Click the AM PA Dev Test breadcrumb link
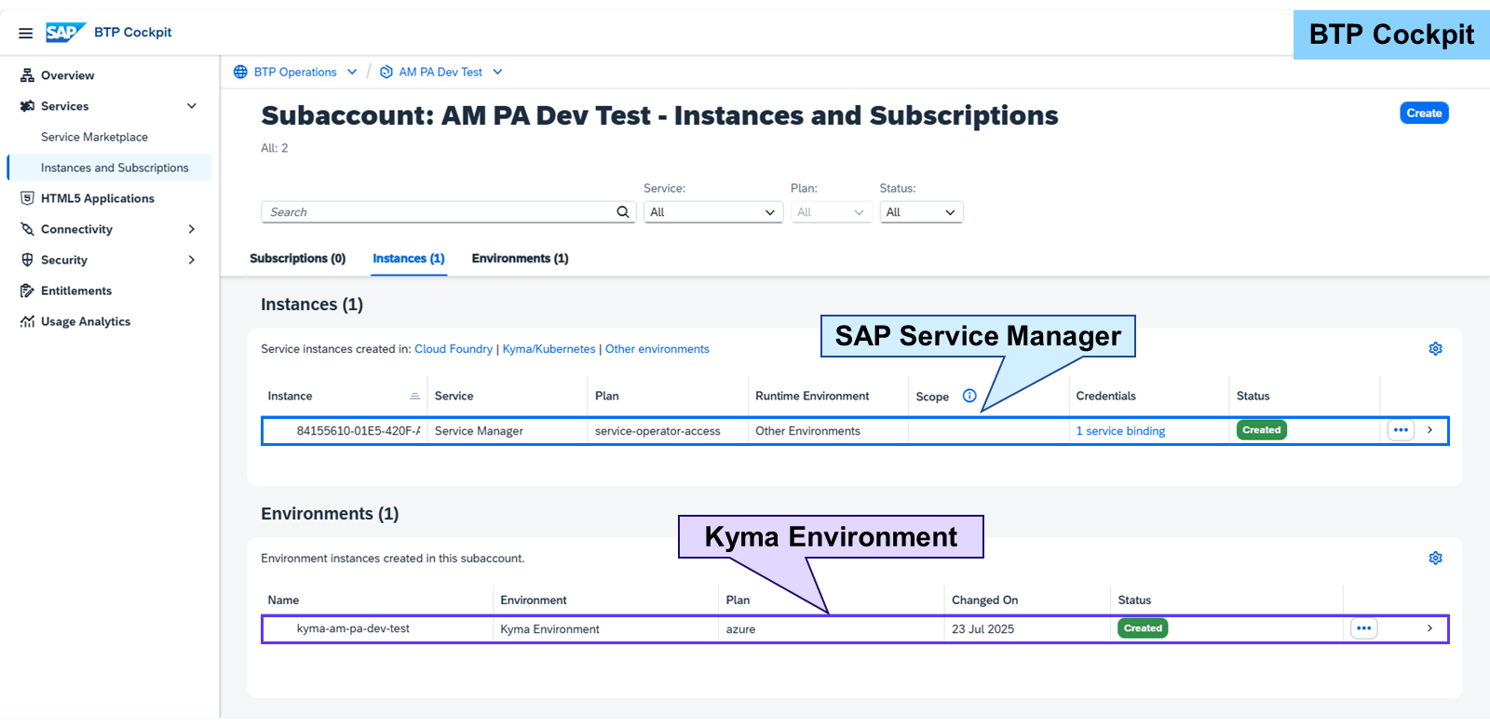This screenshot has height=728, width=1490. pyautogui.click(x=440, y=72)
